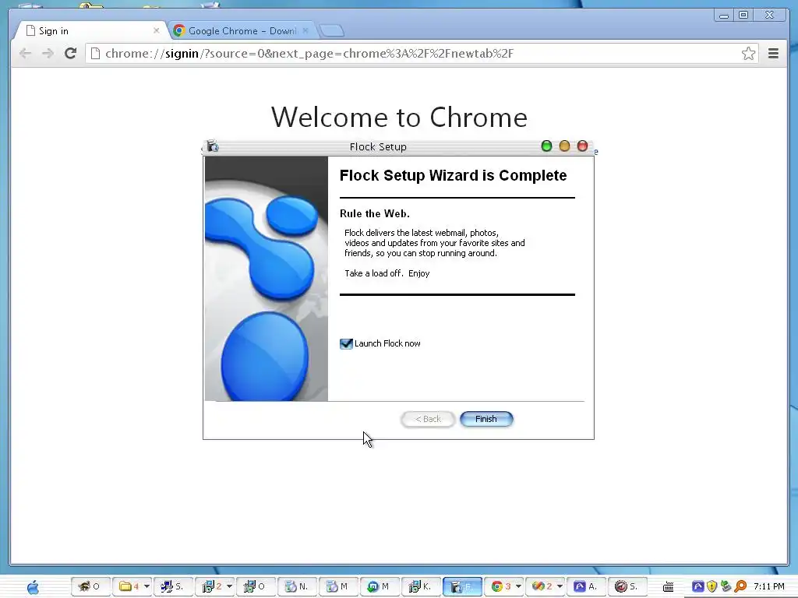Screen dimensions: 798x598
Task: Click the first taskbar item labeled O
Action: 90,586
